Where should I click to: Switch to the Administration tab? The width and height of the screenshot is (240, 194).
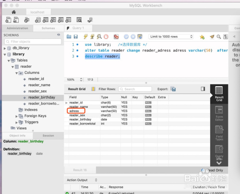tap(17, 28)
